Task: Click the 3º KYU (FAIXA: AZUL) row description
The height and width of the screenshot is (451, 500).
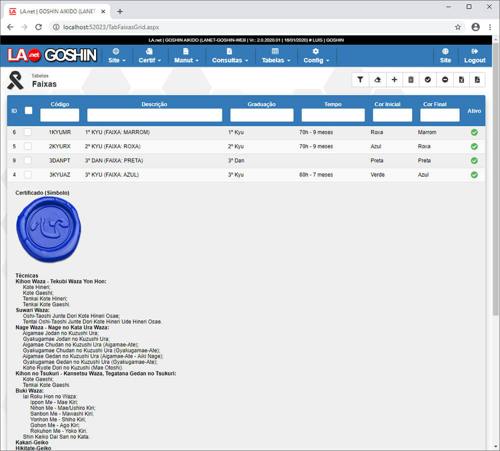Action: coord(112,175)
